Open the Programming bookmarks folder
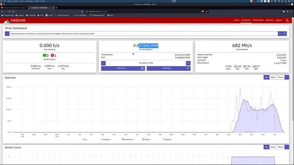 point(7,15)
